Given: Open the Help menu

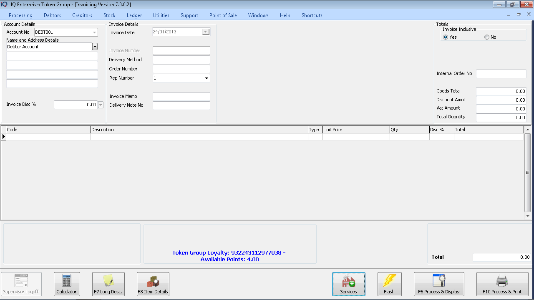Looking at the screenshot, I should tap(285, 15).
